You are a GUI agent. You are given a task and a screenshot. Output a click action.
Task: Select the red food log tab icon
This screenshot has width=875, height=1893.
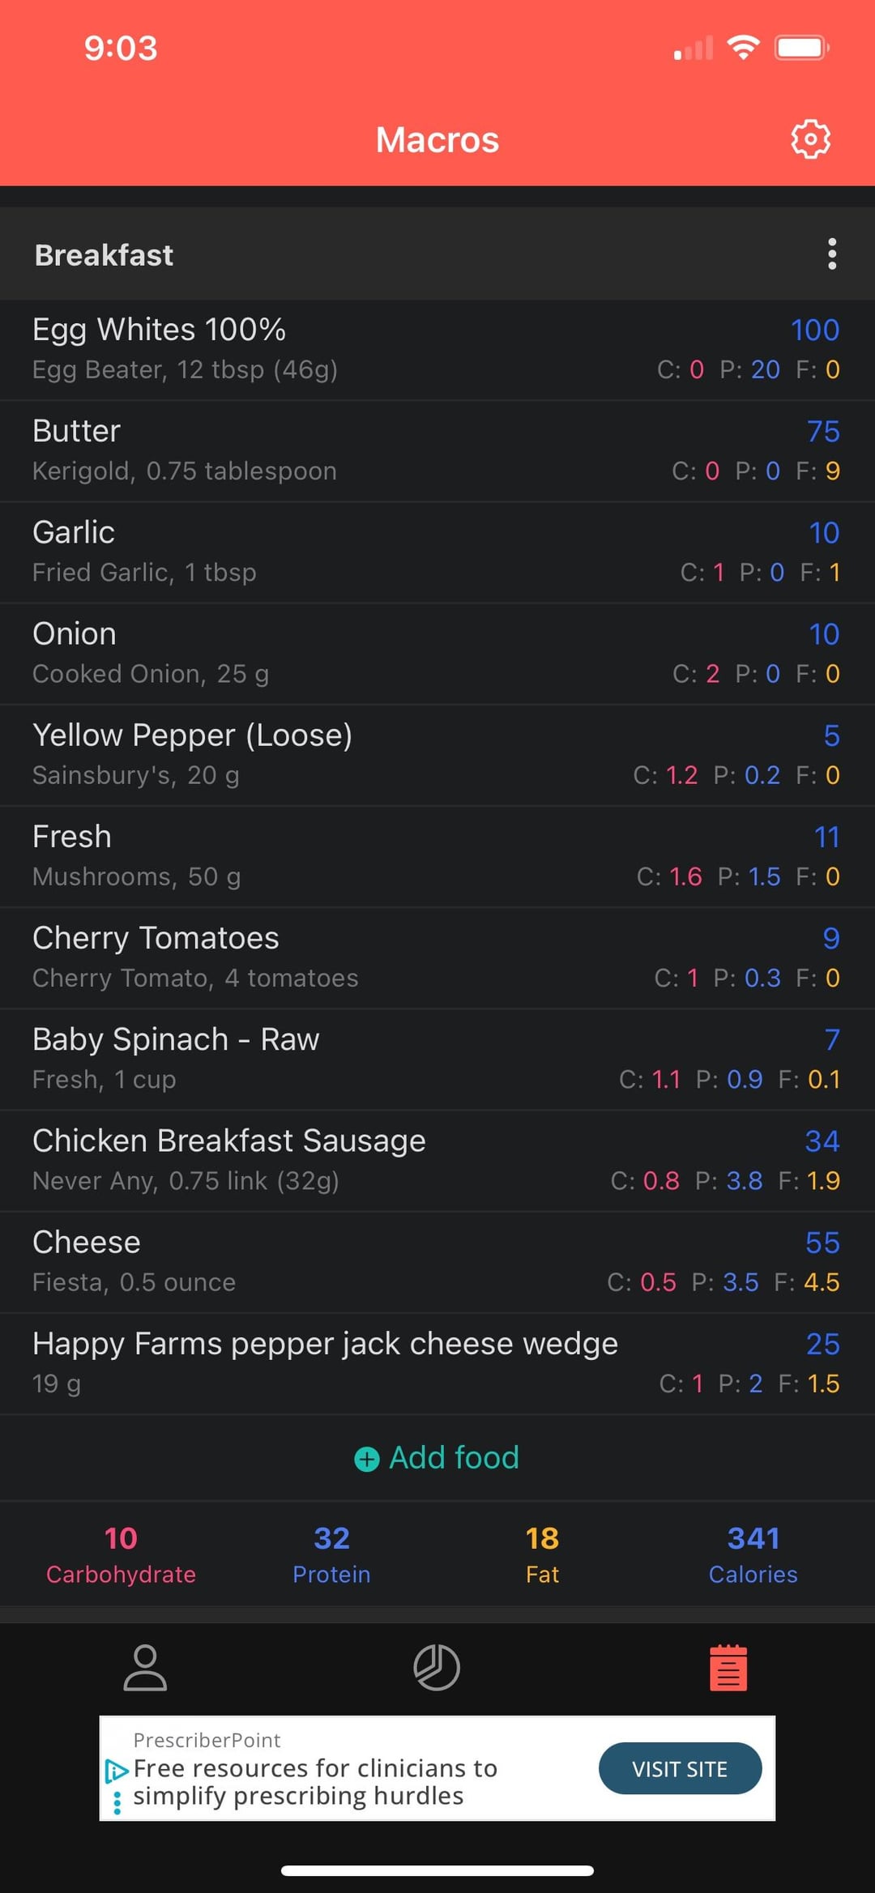pos(728,1667)
